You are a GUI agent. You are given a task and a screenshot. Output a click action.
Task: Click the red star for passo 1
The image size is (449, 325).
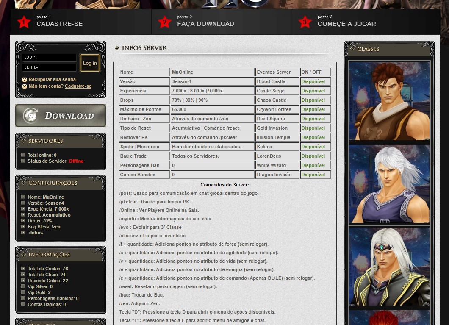coord(24,22)
